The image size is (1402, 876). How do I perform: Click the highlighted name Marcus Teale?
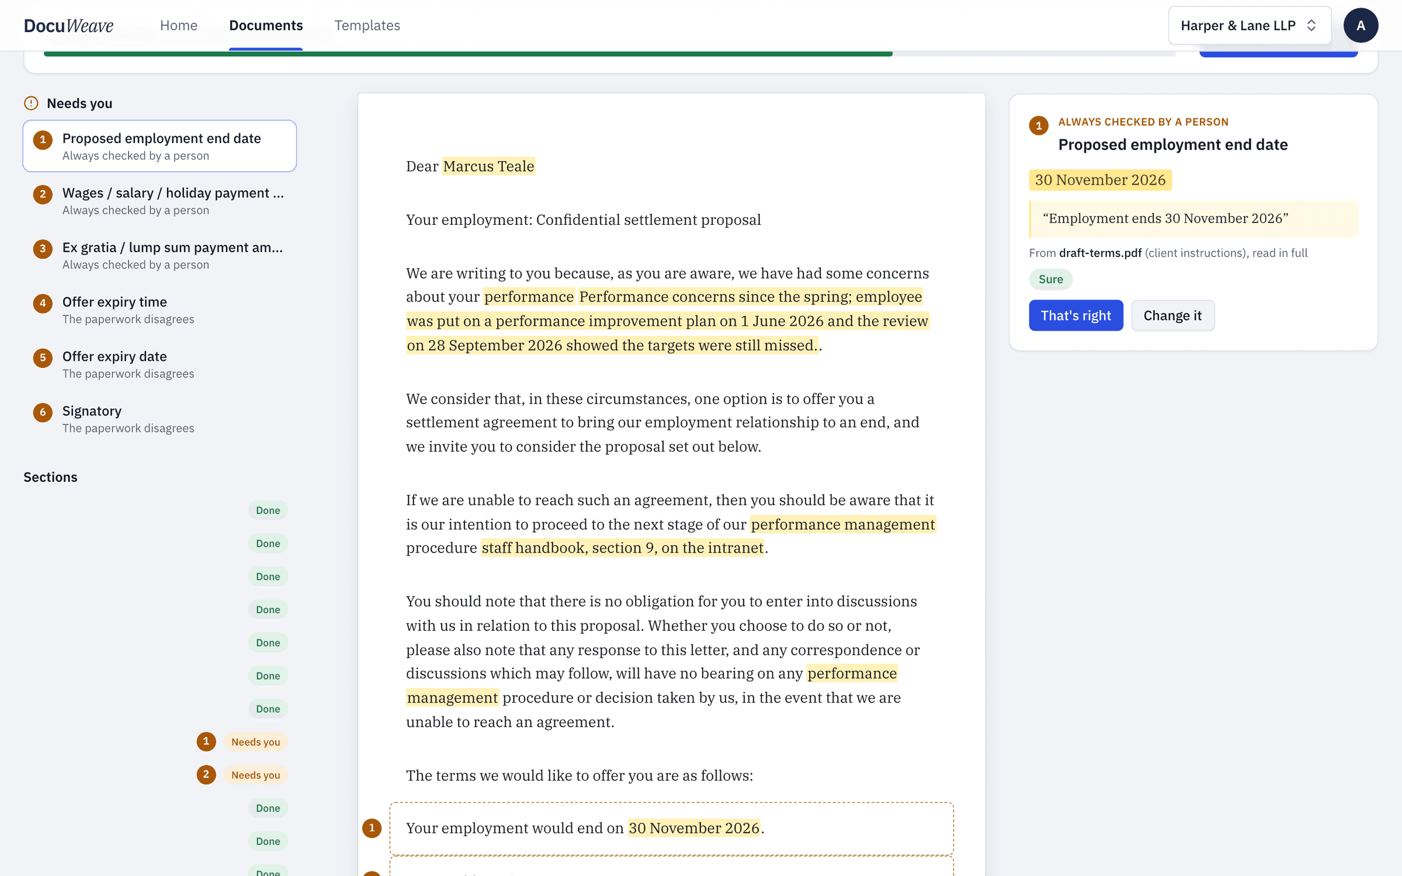coord(488,166)
